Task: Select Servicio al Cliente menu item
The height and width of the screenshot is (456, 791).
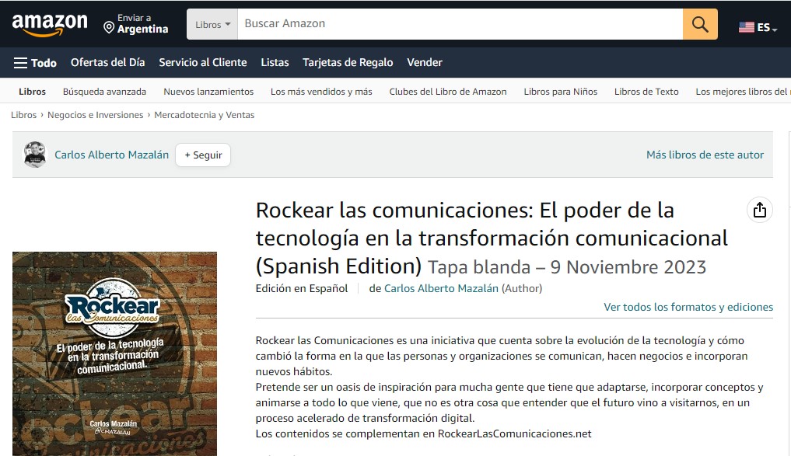Action: [202, 62]
